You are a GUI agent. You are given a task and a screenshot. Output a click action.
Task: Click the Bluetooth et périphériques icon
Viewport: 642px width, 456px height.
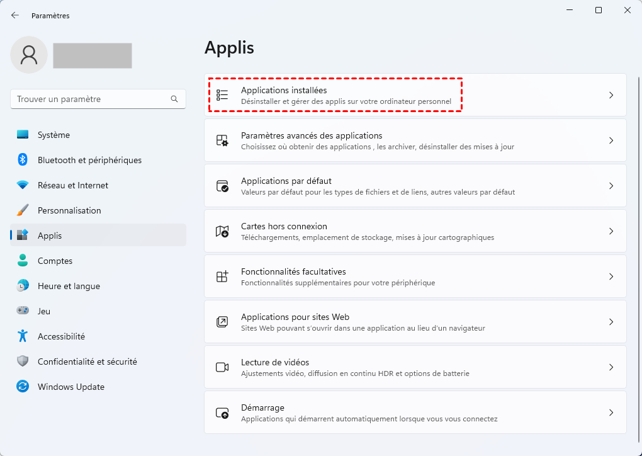point(23,160)
